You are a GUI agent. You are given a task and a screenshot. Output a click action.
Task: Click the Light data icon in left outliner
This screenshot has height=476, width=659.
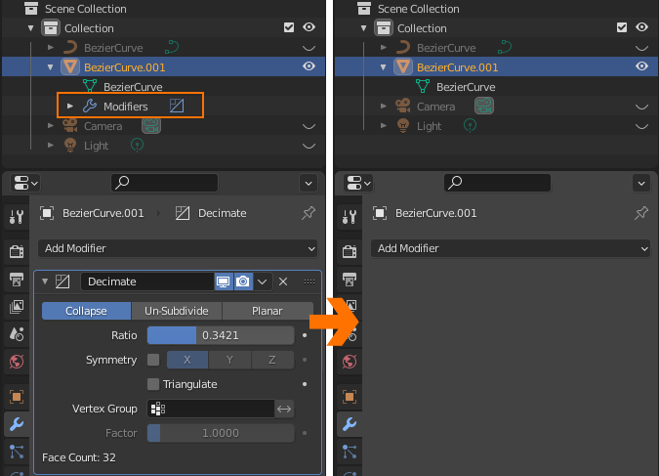point(137,146)
